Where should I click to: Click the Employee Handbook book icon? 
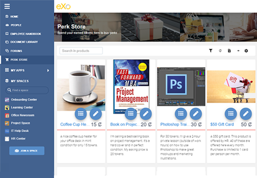point(7,34)
